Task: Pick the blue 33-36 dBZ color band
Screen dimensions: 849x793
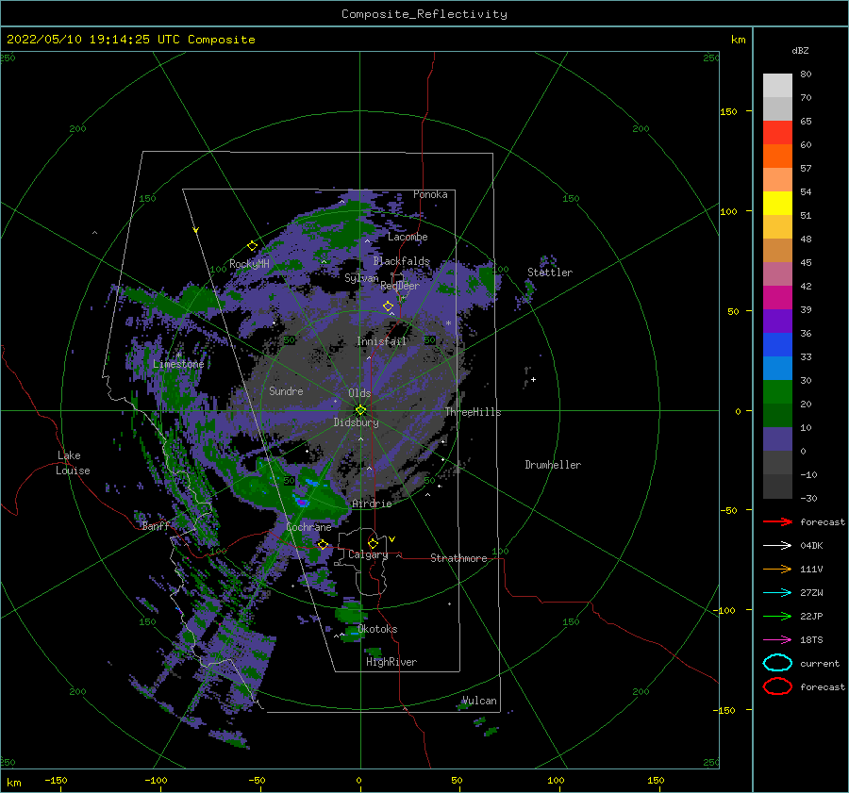Action: point(777,345)
